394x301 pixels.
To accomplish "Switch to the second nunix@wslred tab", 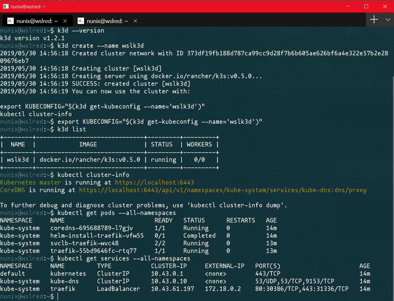I will 107,21.
